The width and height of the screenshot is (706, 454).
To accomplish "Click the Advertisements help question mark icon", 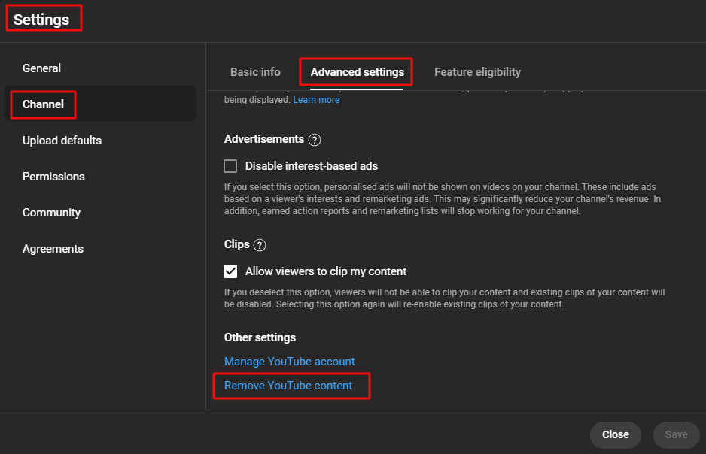I will pos(315,140).
